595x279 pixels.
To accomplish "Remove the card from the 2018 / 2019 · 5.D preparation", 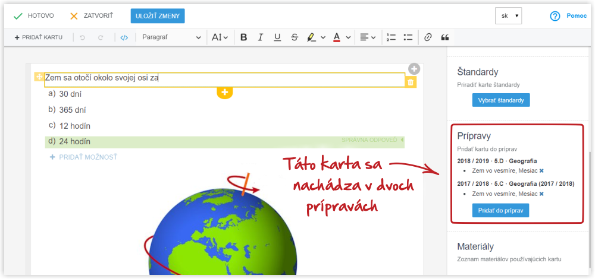I will click(x=541, y=171).
